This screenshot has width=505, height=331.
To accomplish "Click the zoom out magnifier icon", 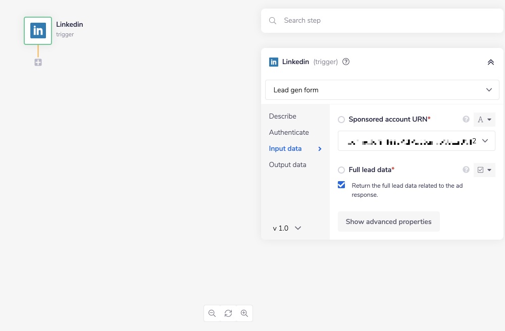I will tap(212, 313).
